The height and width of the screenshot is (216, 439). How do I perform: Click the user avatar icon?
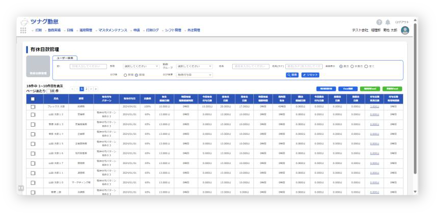click(x=405, y=30)
